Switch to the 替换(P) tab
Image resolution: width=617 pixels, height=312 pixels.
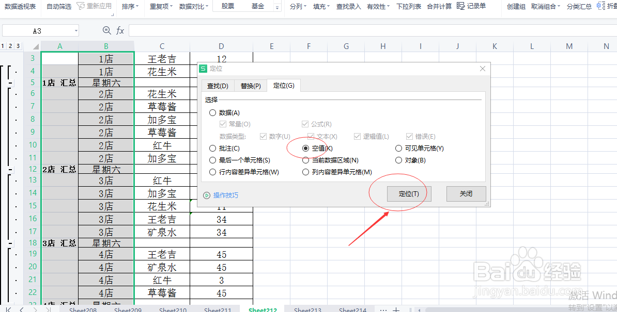(251, 86)
